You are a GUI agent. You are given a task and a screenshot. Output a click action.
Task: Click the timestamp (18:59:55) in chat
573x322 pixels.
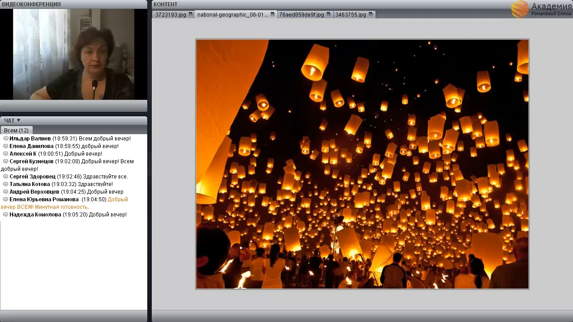[68, 146]
